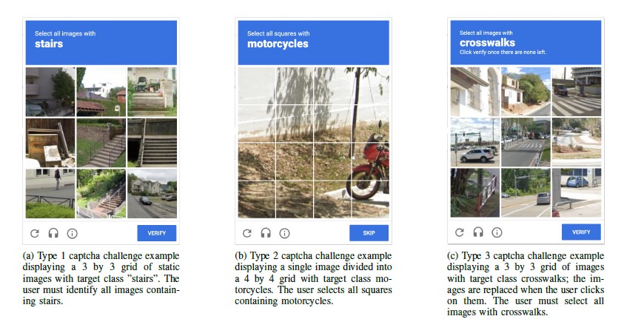Click SKIP button on motorcycles captcha
This screenshot has height=319, width=624.
[x=369, y=233]
